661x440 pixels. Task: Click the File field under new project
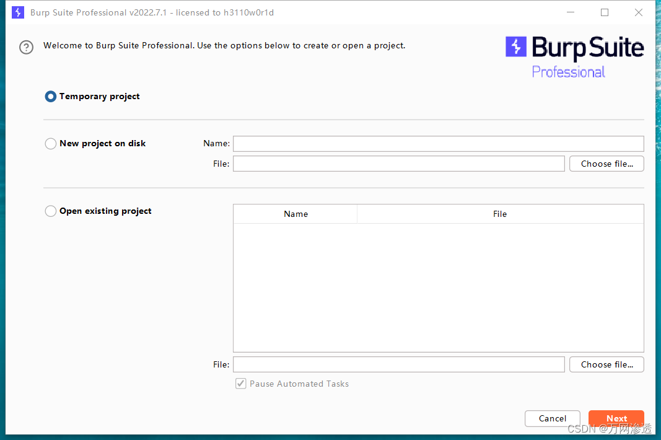pos(398,164)
